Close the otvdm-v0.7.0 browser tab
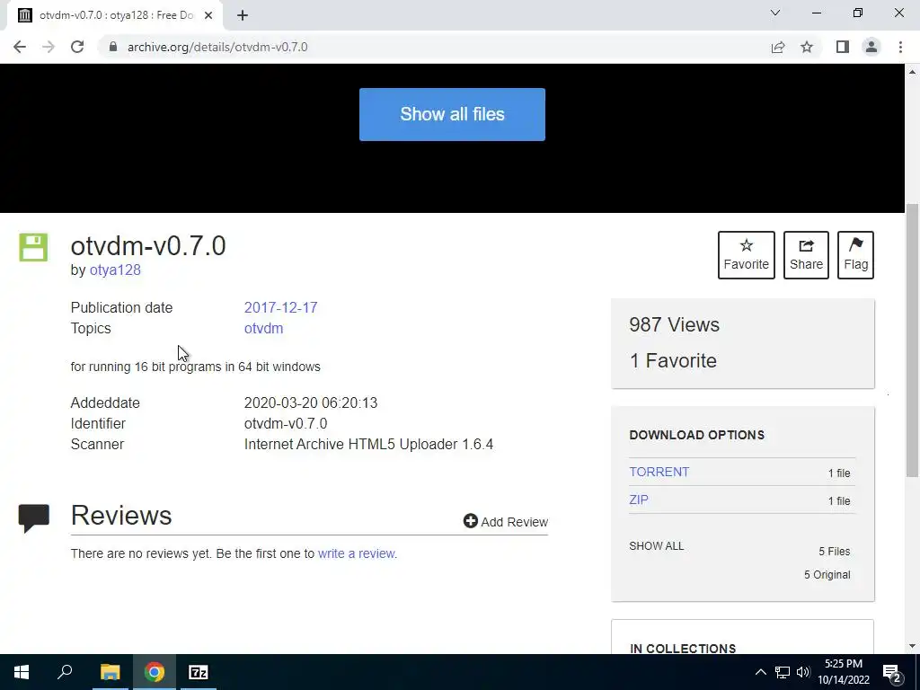 [208, 15]
